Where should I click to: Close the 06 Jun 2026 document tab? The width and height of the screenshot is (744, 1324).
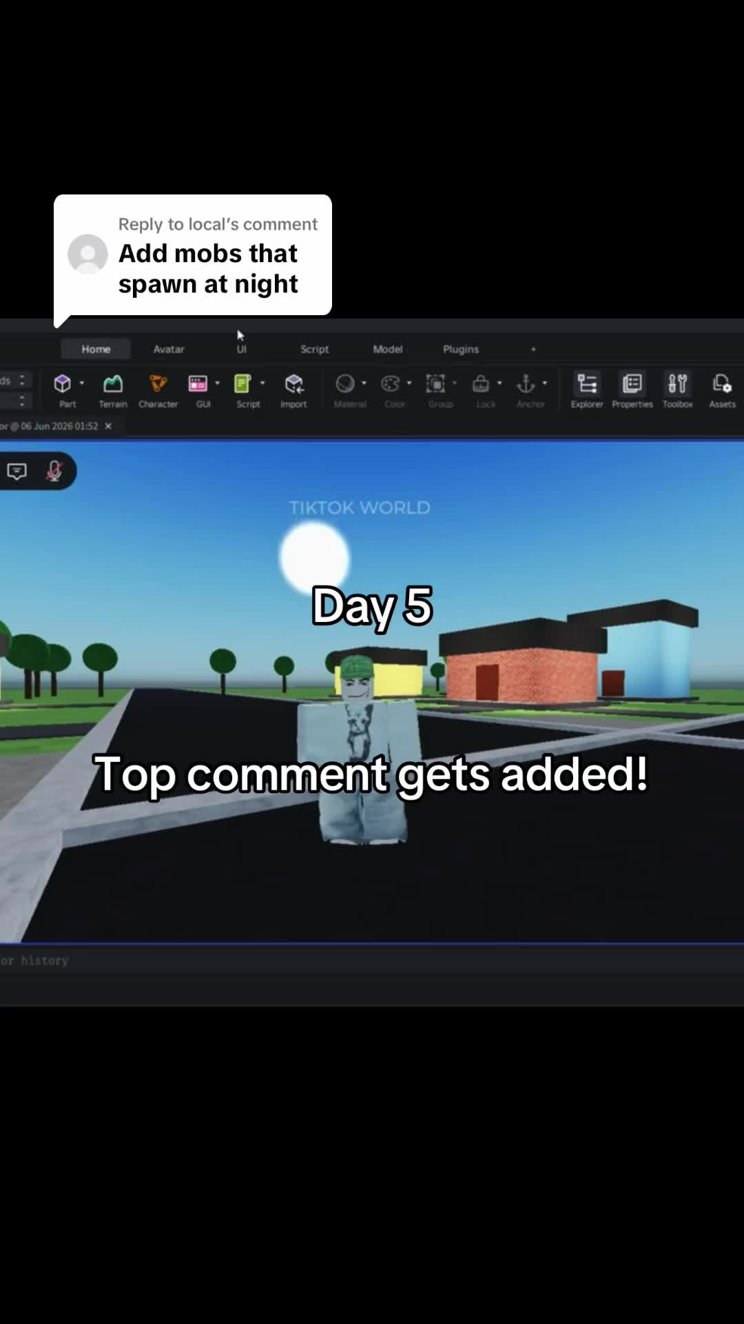point(108,426)
